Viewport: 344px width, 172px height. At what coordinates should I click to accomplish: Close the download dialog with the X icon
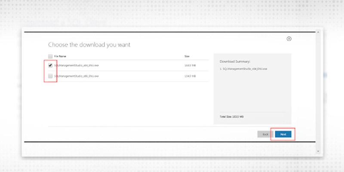coord(289,39)
